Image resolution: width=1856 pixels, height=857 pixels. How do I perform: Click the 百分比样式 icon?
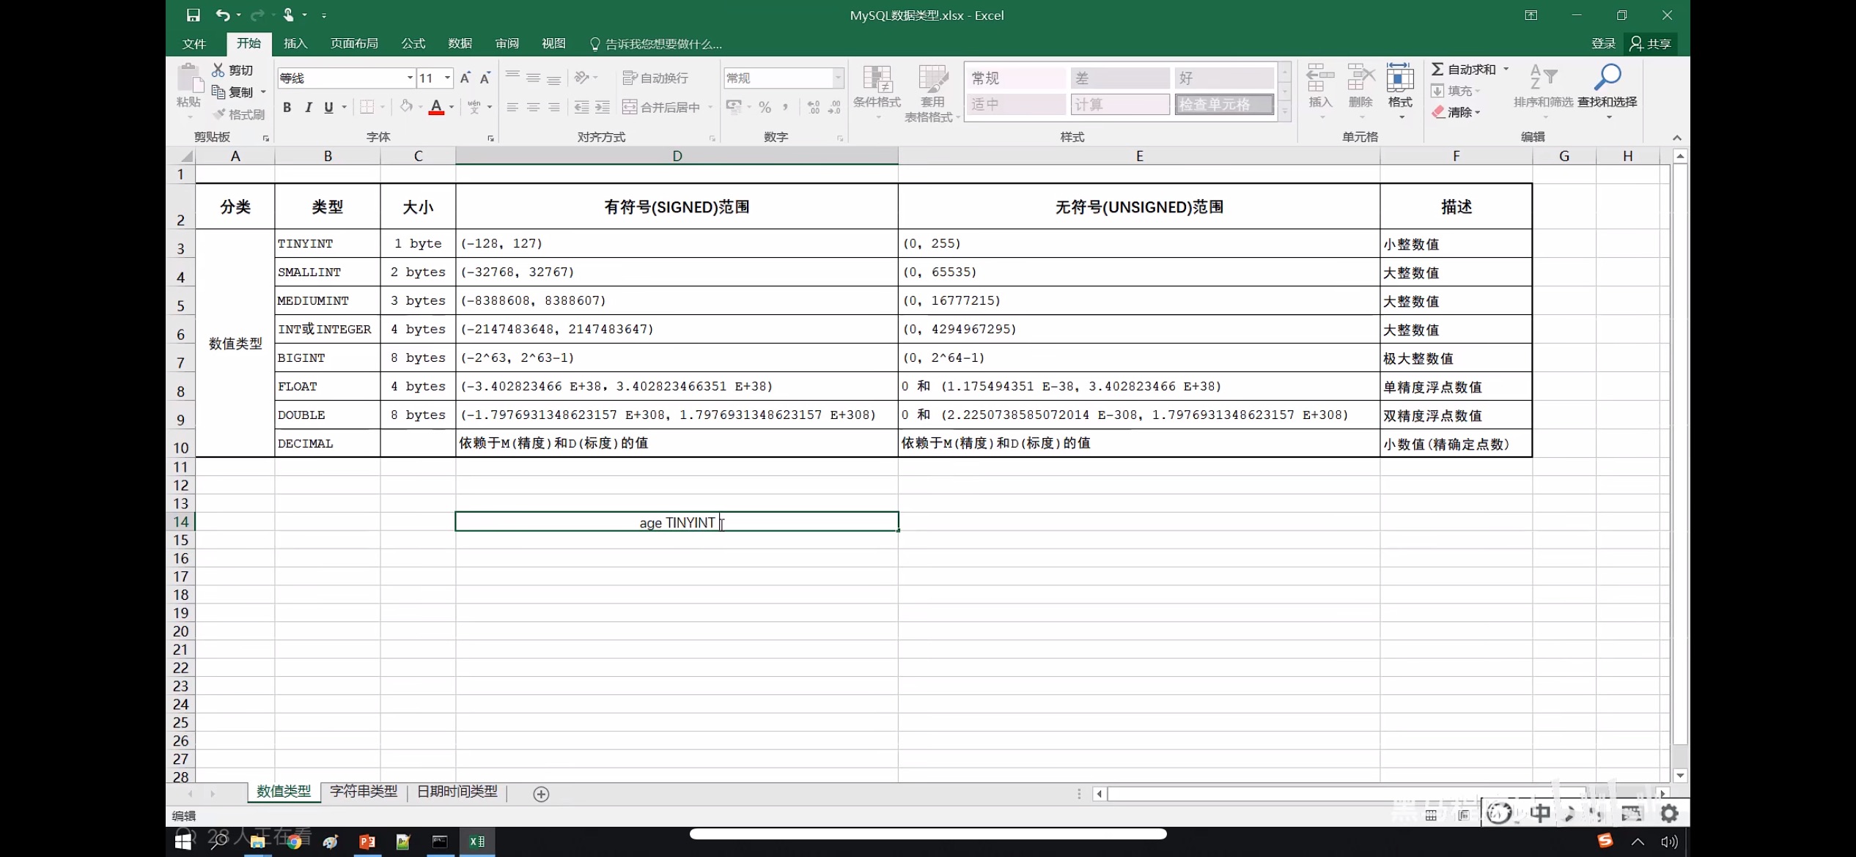click(765, 106)
